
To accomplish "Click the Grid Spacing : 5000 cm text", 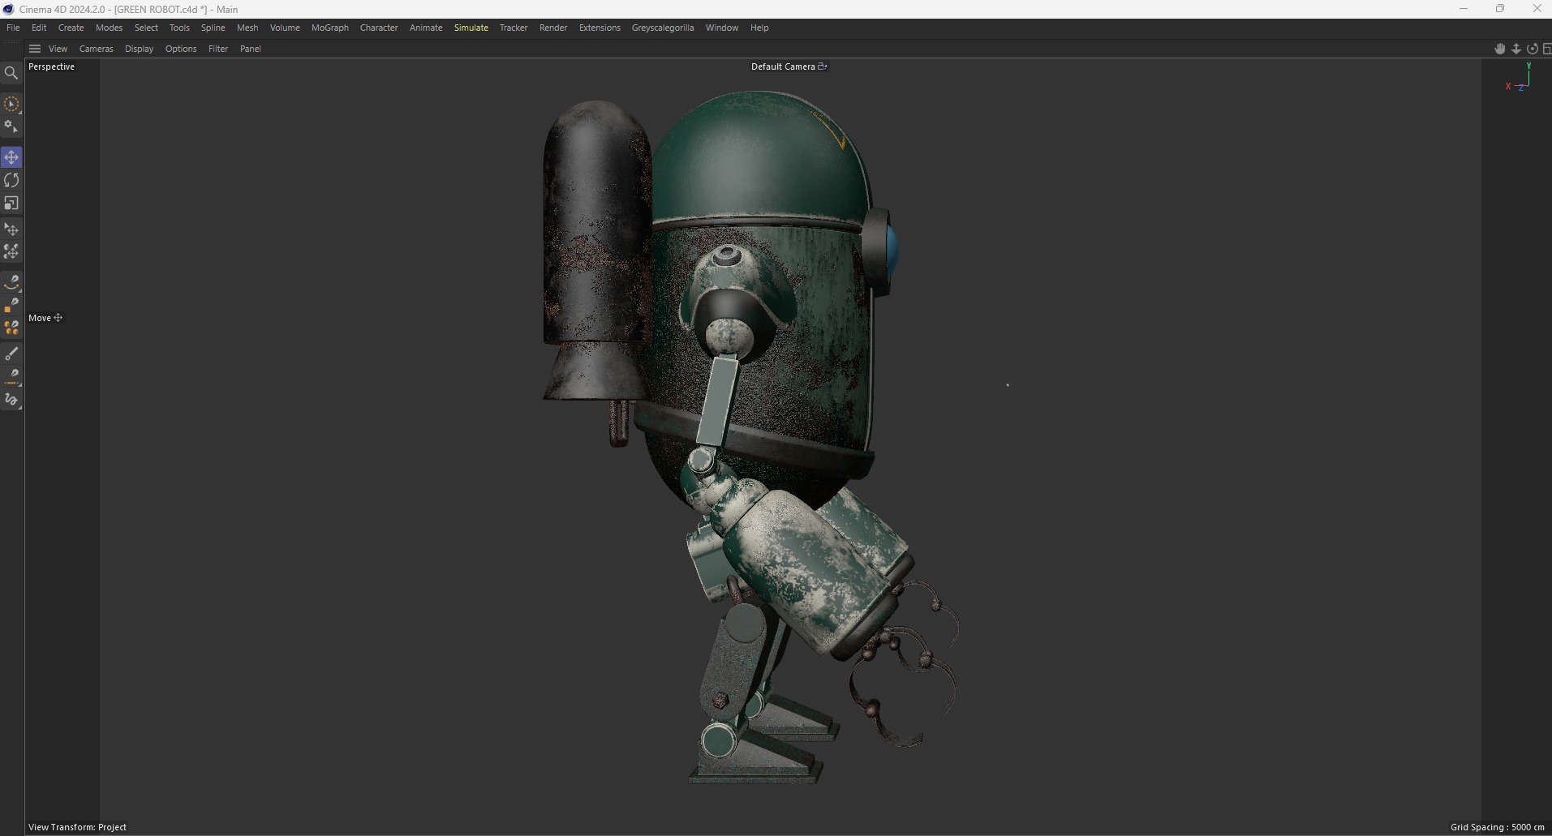I will click(x=1497, y=827).
